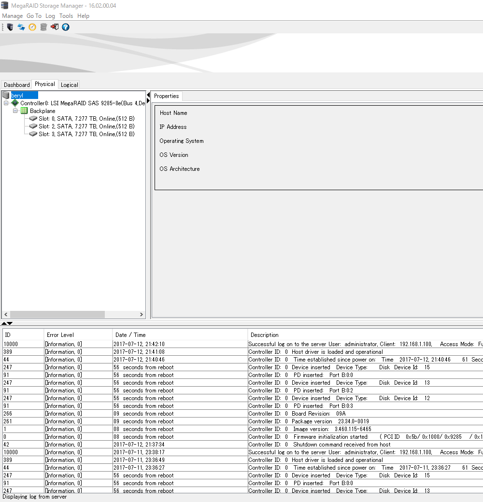The height and width of the screenshot is (502, 483).
Task: Click the server icon in toolbar
Action: (x=10, y=27)
